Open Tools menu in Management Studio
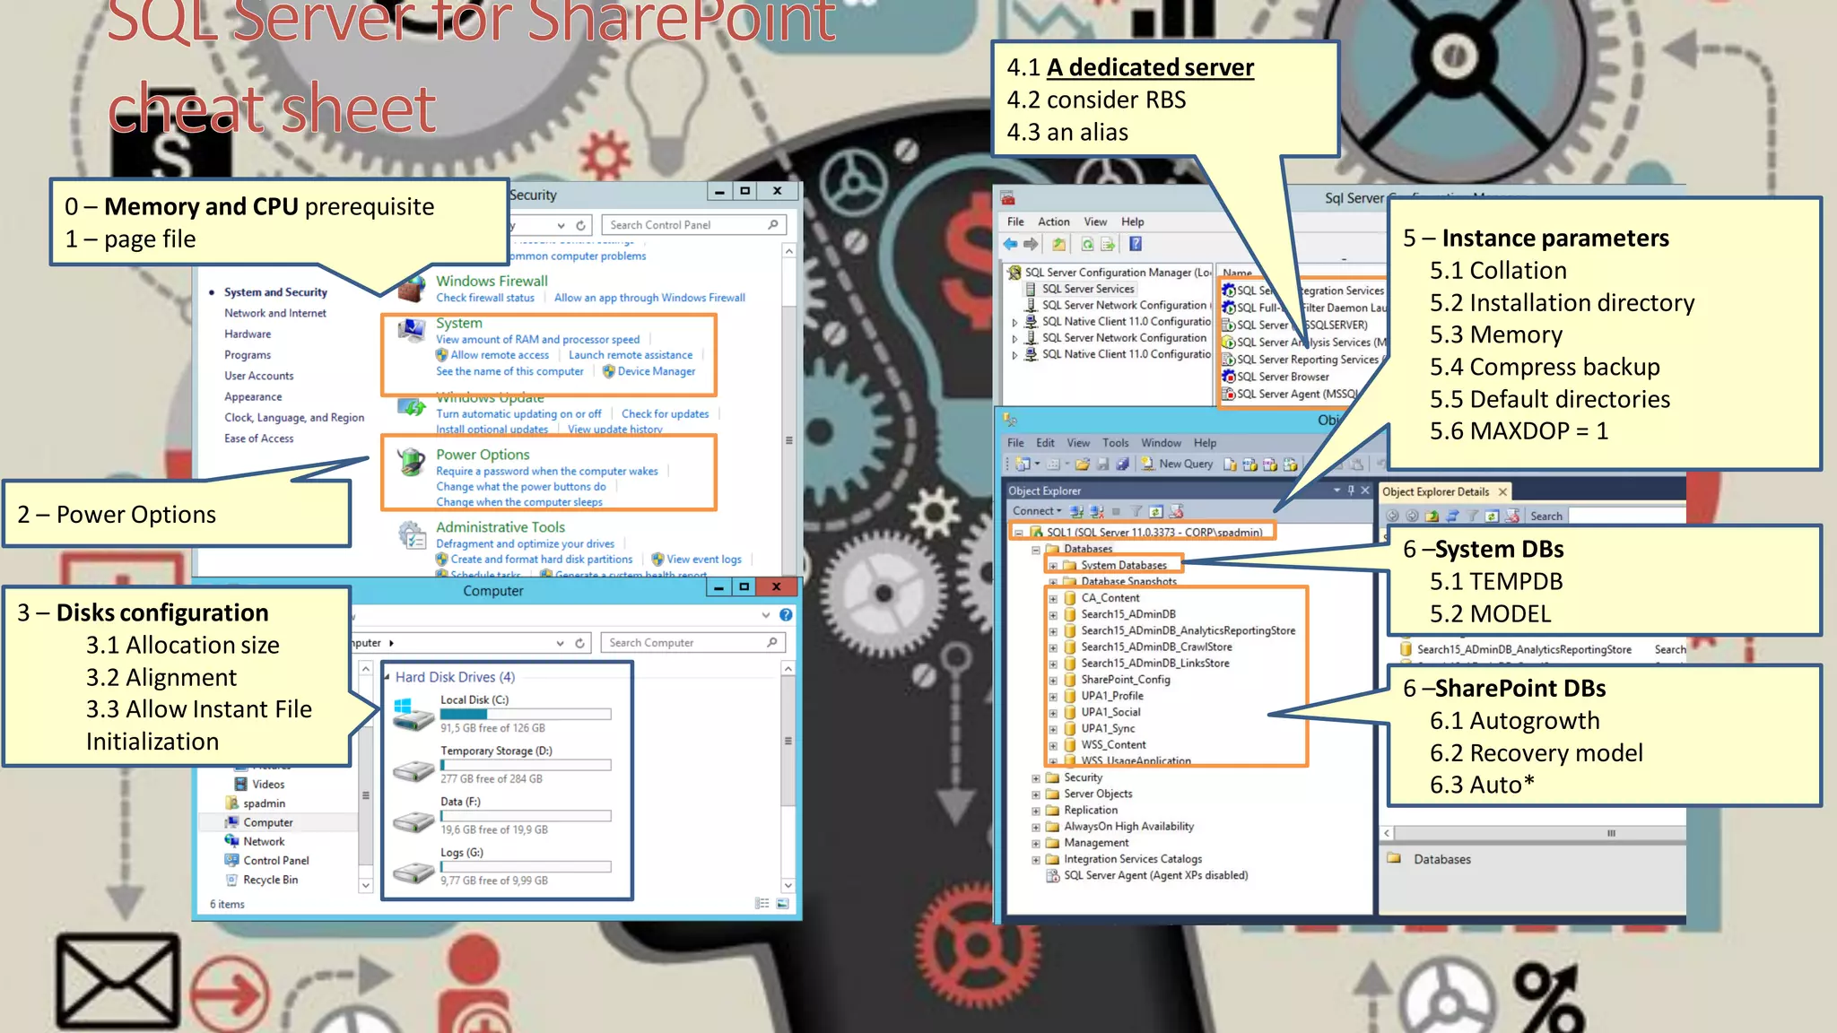1837x1033 pixels. point(1116,443)
